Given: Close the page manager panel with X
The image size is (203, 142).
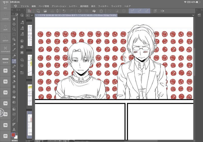Looking at the screenshot, I should (x=27, y=15).
